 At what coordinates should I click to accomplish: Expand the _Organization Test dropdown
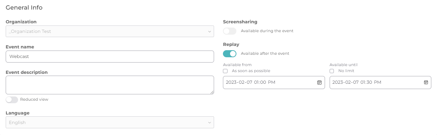pyautogui.click(x=110, y=31)
